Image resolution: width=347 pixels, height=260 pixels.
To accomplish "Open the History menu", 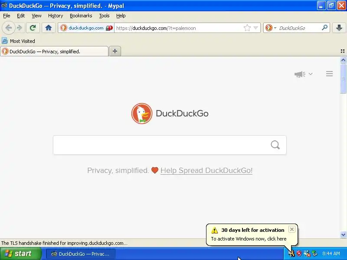I will point(56,16).
